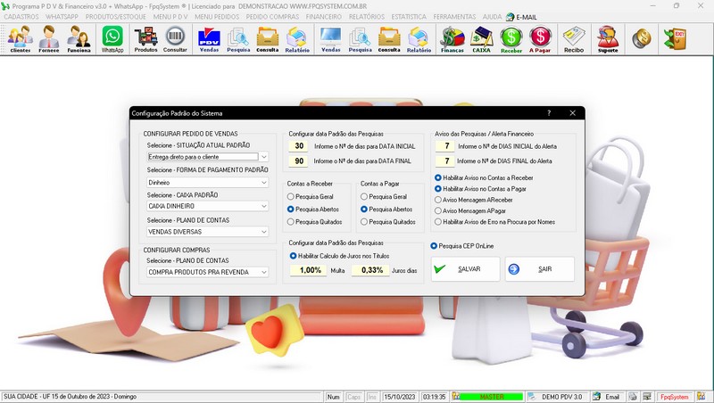Open the Fornece suppliers icon
Viewport: 714px width, 403px height.
(49, 39)
